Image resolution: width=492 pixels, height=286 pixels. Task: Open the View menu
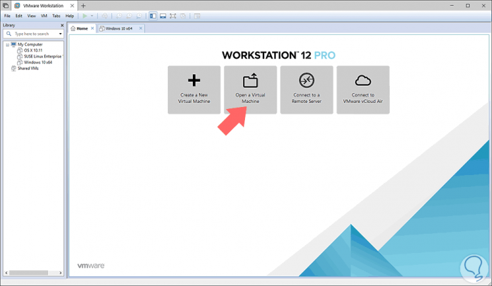pyautogui.click(x=32, y=16)
